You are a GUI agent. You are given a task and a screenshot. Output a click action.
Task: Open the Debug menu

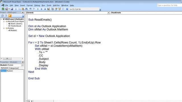(x=37, y=5)
